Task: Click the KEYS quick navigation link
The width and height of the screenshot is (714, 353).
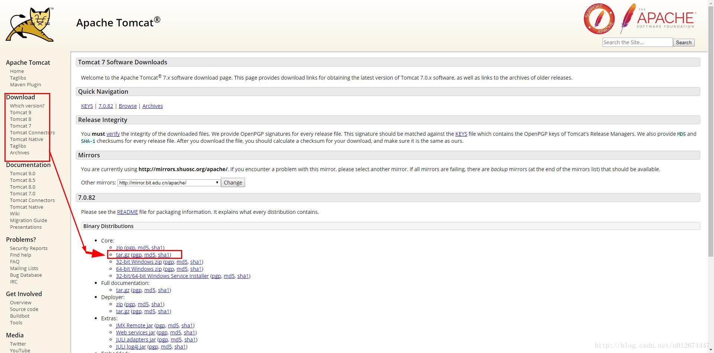Action: [x=87, y=106]
